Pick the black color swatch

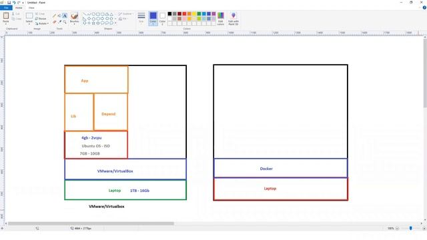169,13
